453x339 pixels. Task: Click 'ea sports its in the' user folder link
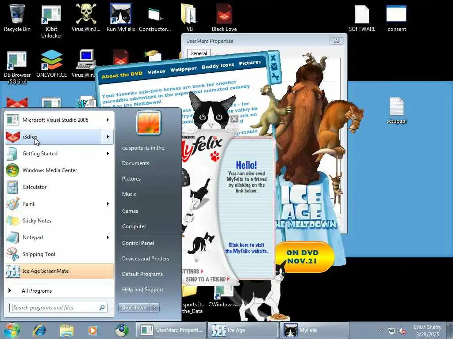coord(143,148)
